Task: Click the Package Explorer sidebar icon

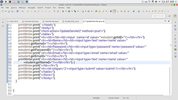Action: 3,26
